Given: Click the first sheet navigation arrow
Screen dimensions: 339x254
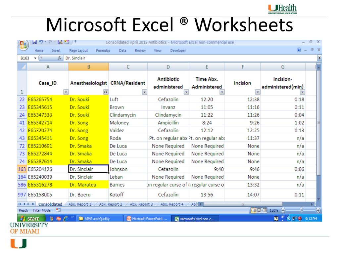Looking at the screenshot, I should 20,204.
